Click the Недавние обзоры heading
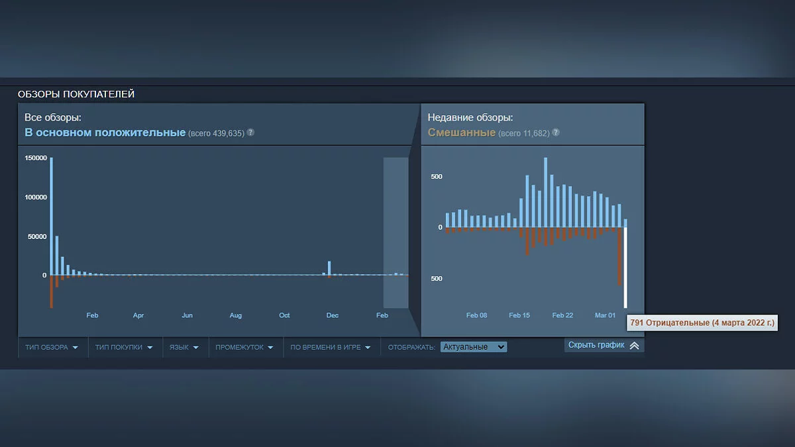This screenshot has height=447, width=795. point(470,117)
